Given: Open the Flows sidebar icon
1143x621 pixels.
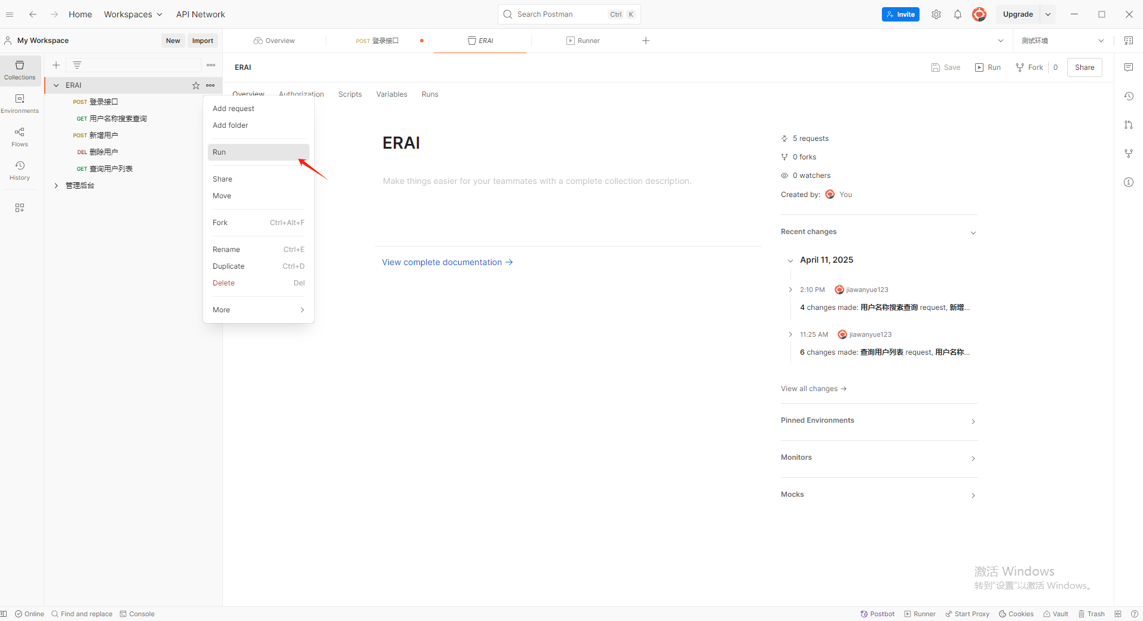Looking at the screenshot, I should pos(20,136).
